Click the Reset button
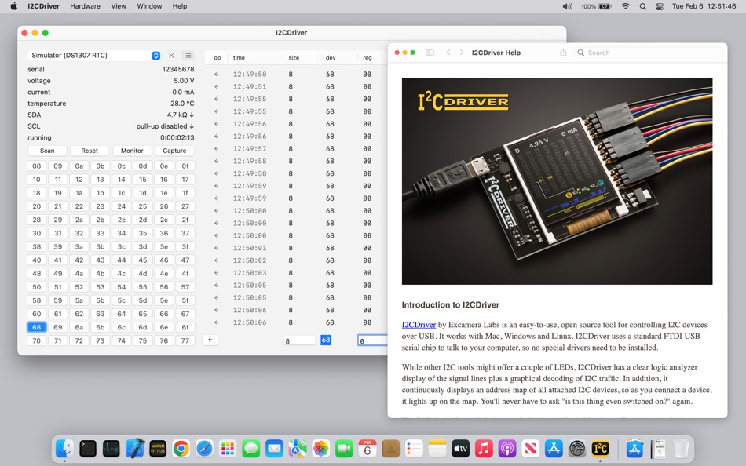This screenshot has width=746, height=466. (x=90, y=151)
